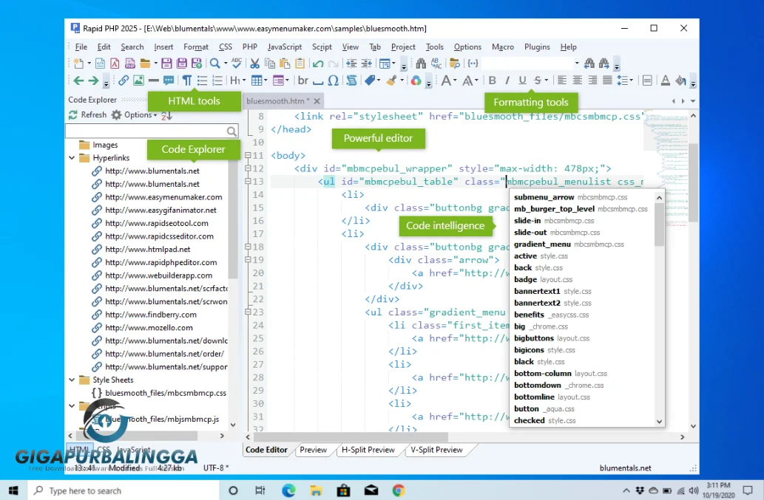Collapse the Style Sheets tree folder

tap(72, 380)
